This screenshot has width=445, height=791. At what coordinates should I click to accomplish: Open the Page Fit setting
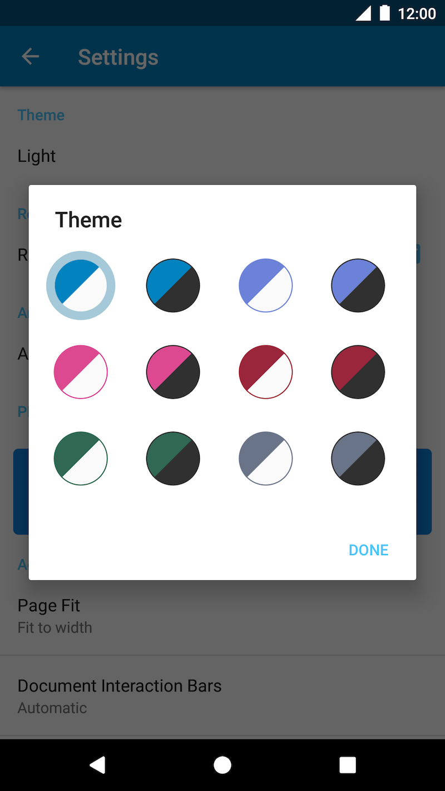click(222, 616)
